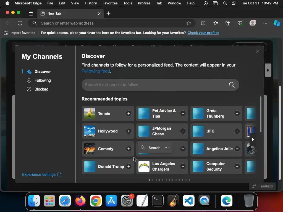Viewport: 283px width, 212px height.
Task: Add JPMorgan Chase topic with plus button
Action: [x=183, y=131]
